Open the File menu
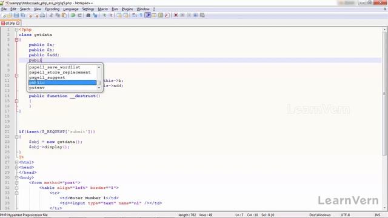 4,9
